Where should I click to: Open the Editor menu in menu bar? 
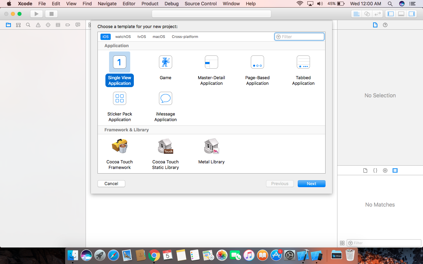click(129, 4)
